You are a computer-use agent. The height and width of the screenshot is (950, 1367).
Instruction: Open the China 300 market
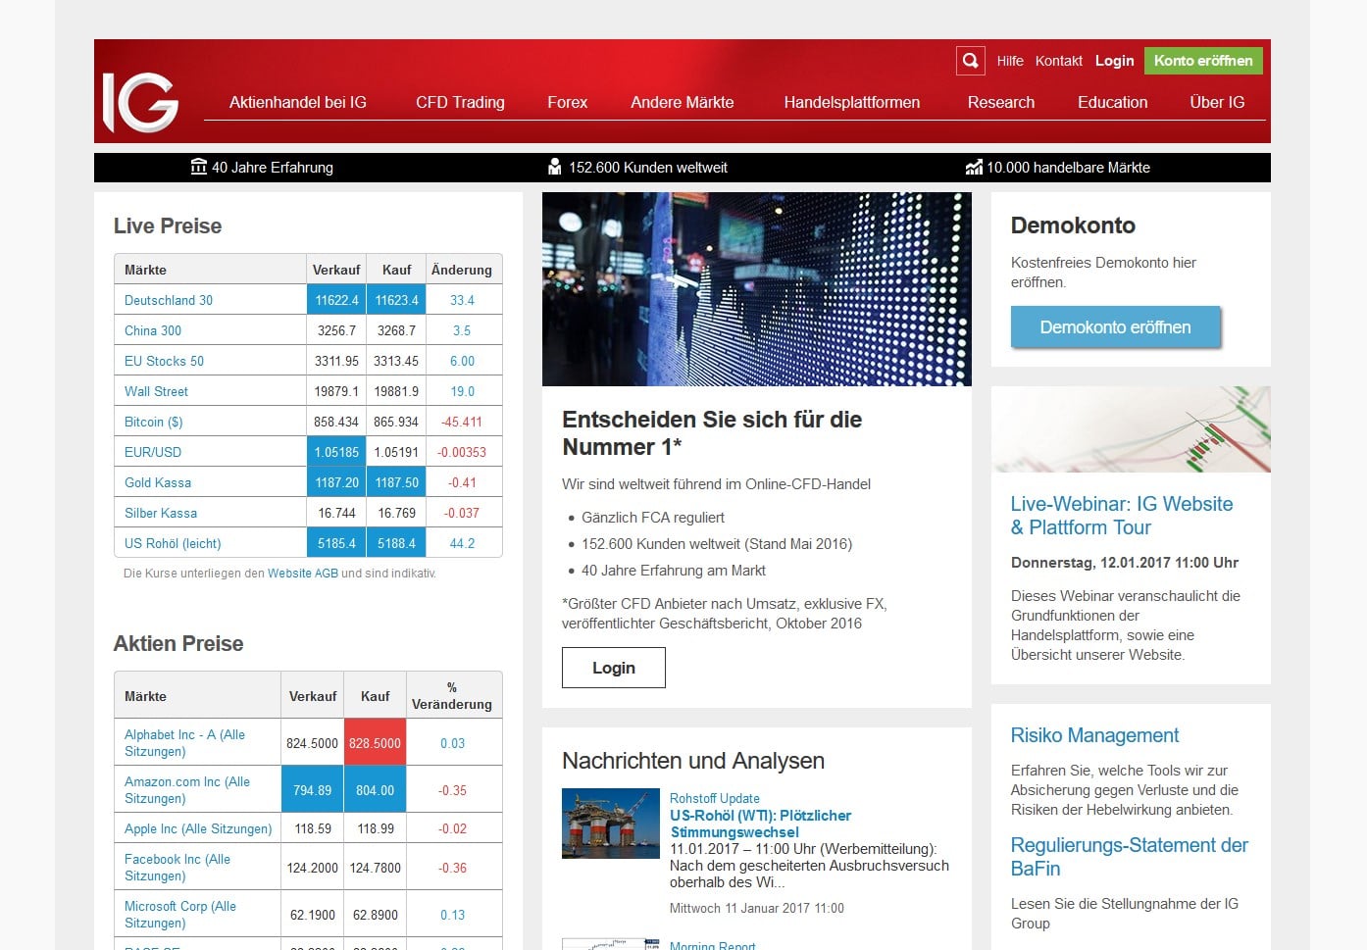tap(153, 330)
